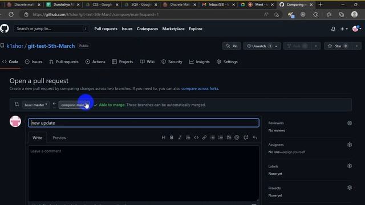Click the swap branches compare icon
The width and height of the screenshot is (365, 205).
pyautogui.click(x=17, y=104)
